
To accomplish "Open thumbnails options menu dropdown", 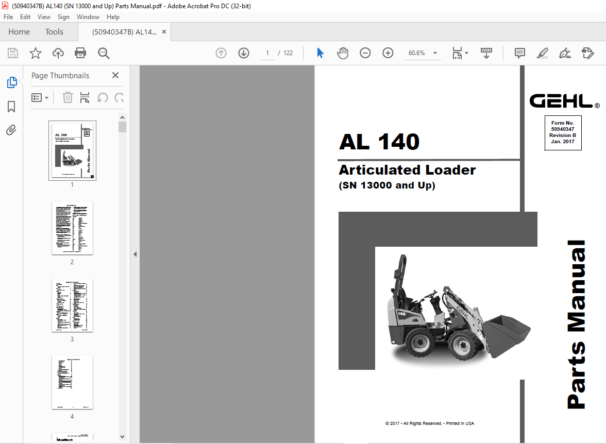I will click(40, 97).
